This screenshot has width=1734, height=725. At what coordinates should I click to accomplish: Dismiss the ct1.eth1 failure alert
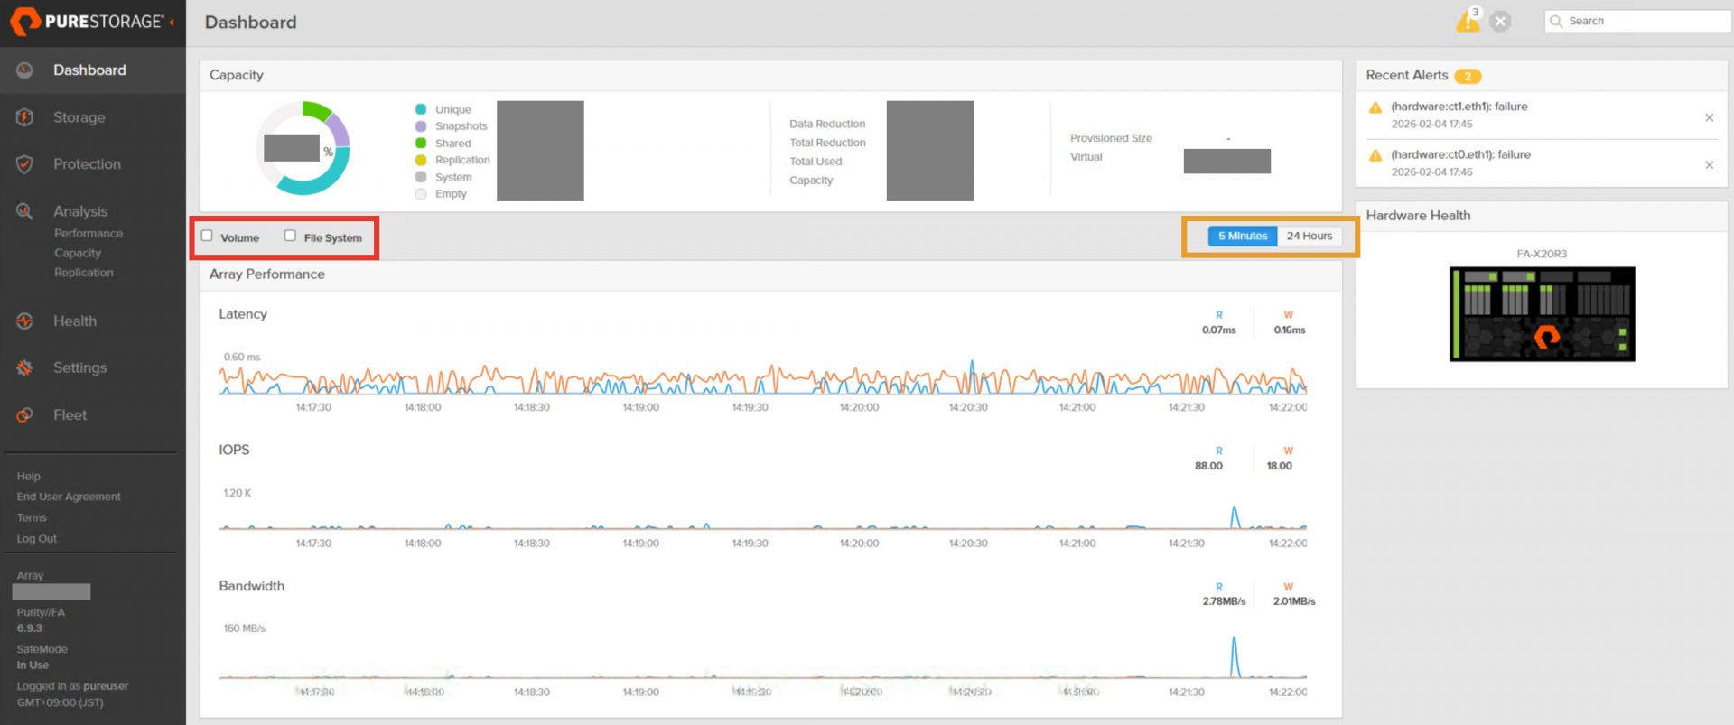[x=1709, y=117]
